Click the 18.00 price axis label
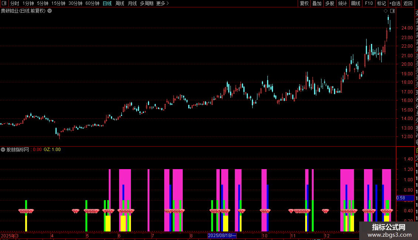Viewport: 418px width, 240px height. pyautogui.click(x=407, y=82)
